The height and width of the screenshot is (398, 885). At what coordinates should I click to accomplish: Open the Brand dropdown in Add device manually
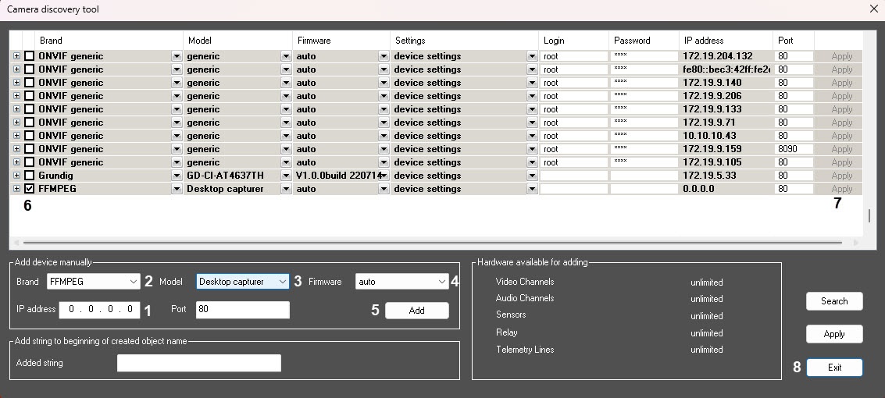(x=92, y=282)
